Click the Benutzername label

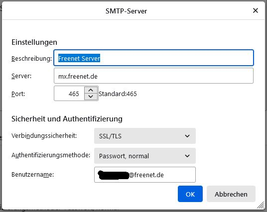click(32, 174)
